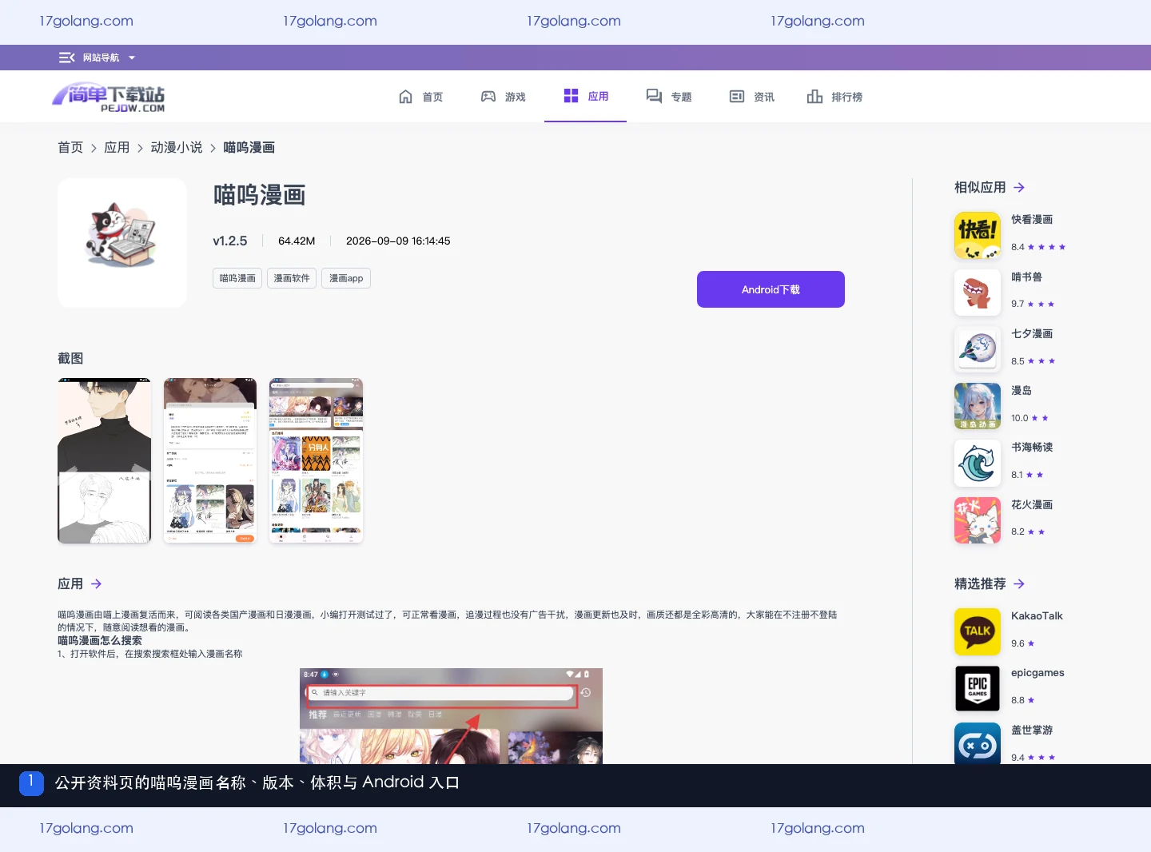Viewport: 1151px width, 852px height.
Task: Click the epicgames app name
Action: [1037, 673]
